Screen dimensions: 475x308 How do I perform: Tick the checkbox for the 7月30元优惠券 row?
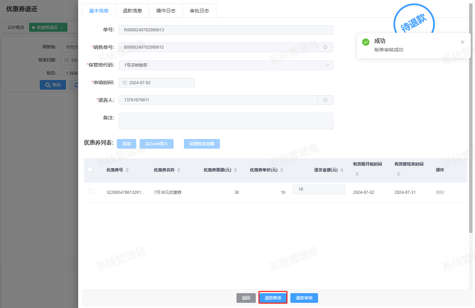click(x=91, y=191)
